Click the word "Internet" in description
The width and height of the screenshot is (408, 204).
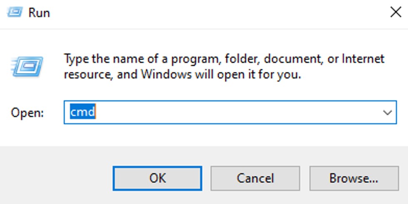click(363, 59)
